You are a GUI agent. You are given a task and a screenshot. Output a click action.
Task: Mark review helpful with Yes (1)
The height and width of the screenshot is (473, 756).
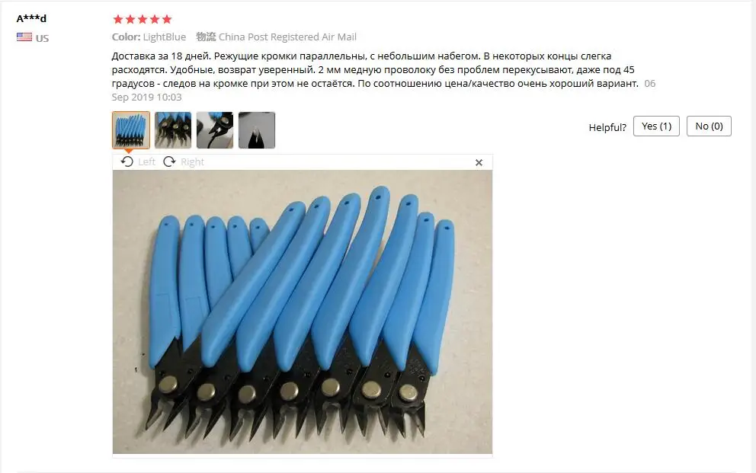click(656, 126)
